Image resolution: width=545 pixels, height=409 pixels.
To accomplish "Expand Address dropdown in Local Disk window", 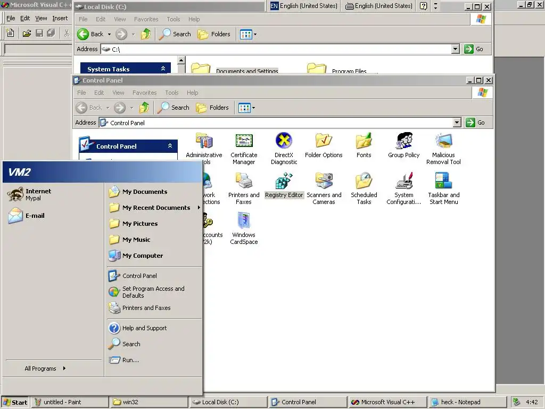I will pyautogui.click(x=456, y=49).
